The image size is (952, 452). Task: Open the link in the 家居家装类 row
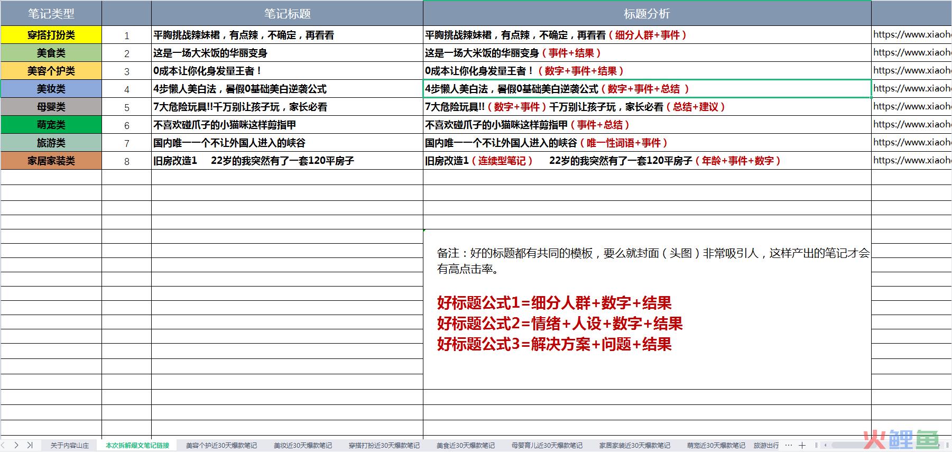click(x=912, y=161)
